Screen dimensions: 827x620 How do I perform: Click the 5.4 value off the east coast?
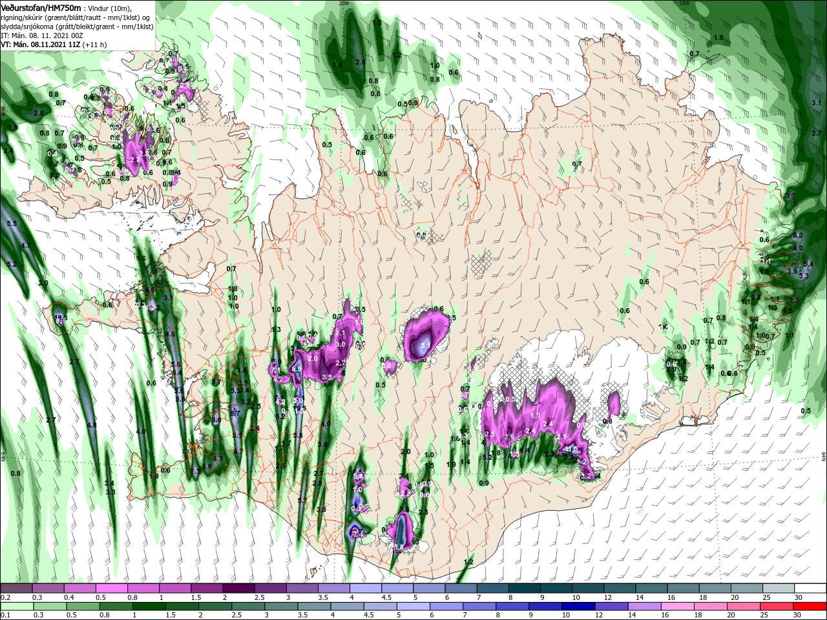(808, 265)
